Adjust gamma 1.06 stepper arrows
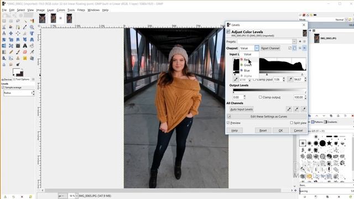Viewport: 354px width, 199px height. (284, 80)
